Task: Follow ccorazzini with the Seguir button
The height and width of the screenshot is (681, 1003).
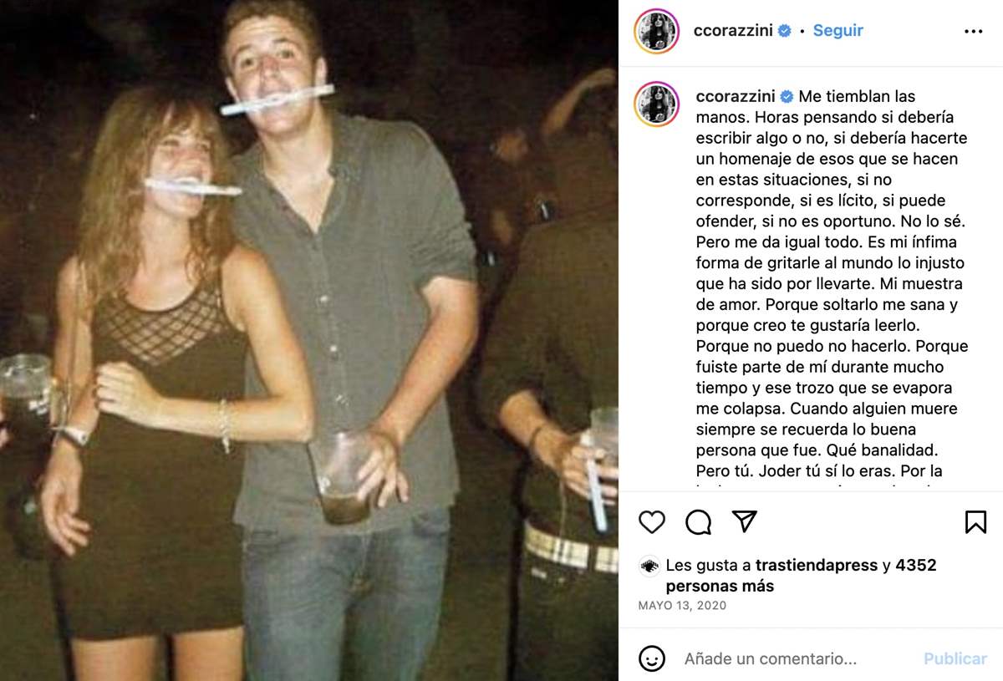Action: [x=838, y=31]
